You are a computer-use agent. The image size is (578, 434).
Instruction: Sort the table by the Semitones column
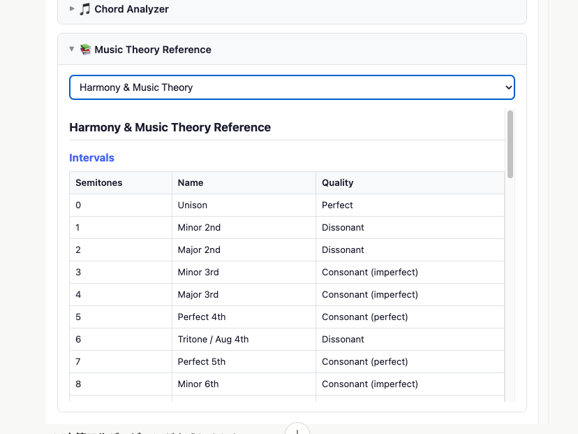98,182
